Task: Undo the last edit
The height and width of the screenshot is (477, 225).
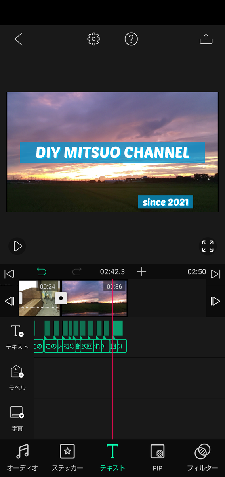Action: pos(42,272)
